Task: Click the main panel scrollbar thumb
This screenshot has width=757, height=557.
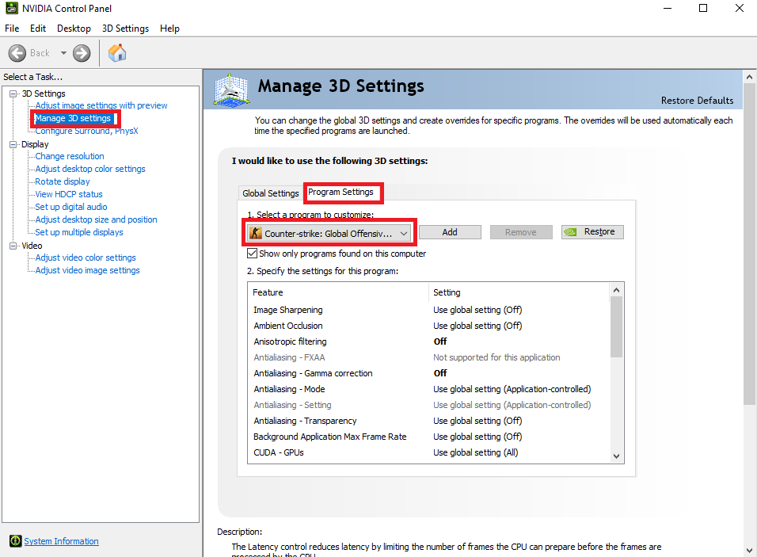Action: pos(749,244)
